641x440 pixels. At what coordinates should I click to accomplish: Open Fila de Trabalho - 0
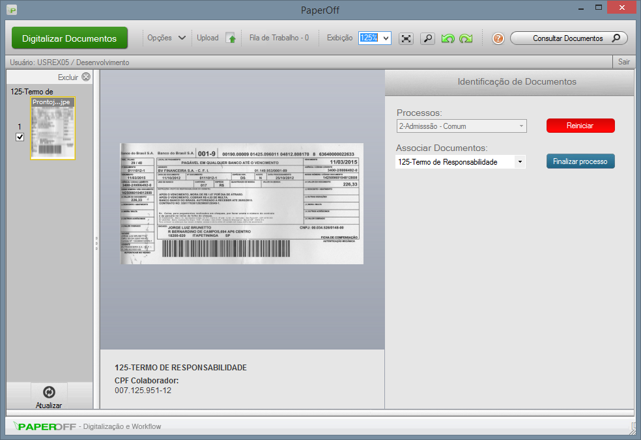[x=279, y=38]
